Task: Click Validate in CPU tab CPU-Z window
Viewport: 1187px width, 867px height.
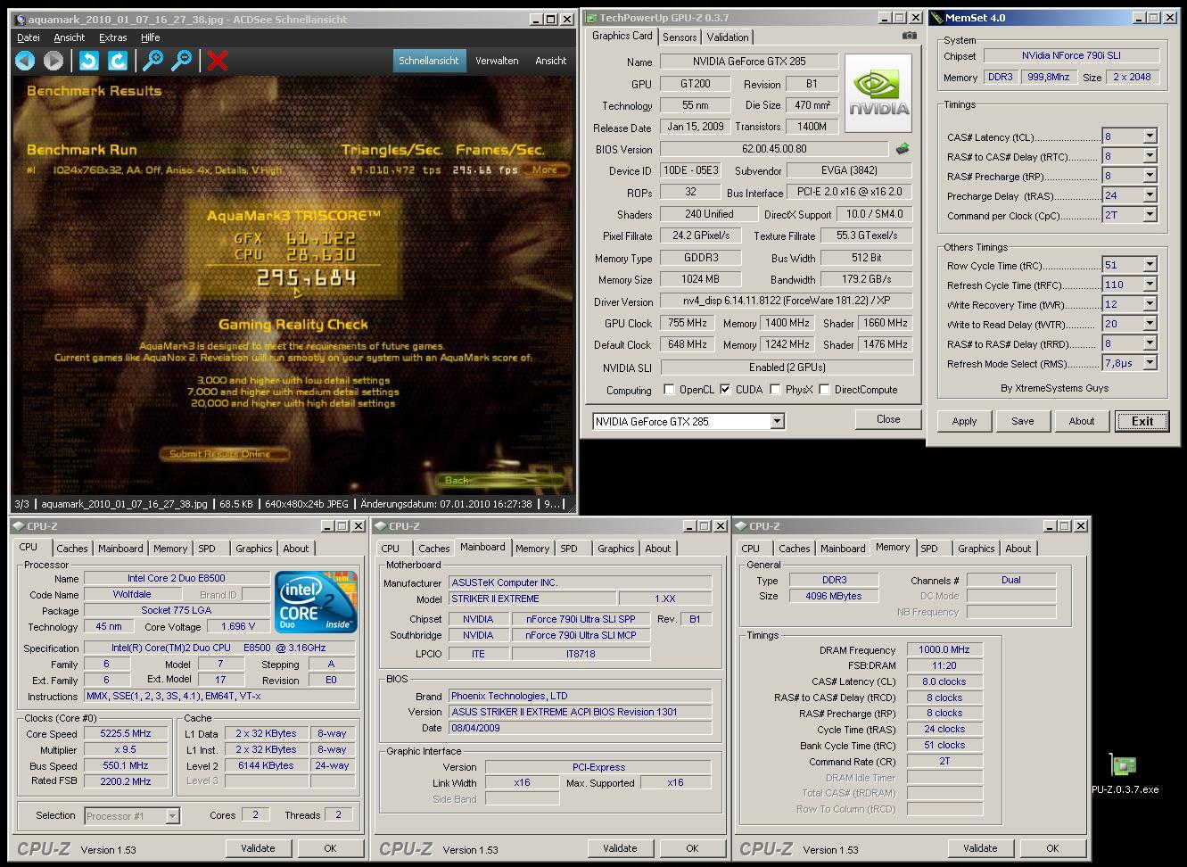Action: (x=258, y=848)
